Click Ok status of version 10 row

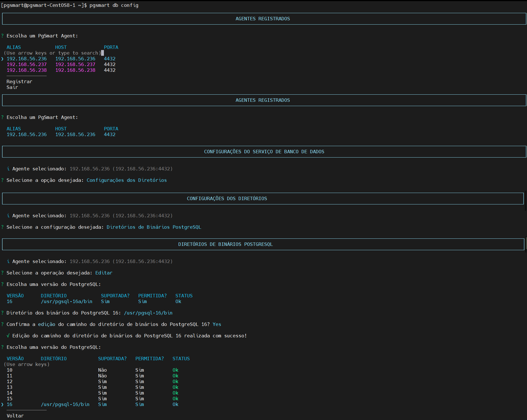click(175, 370)
